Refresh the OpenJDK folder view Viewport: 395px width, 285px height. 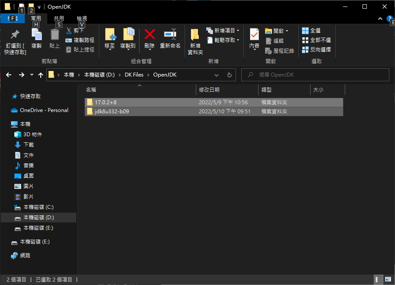pos(229,75)
